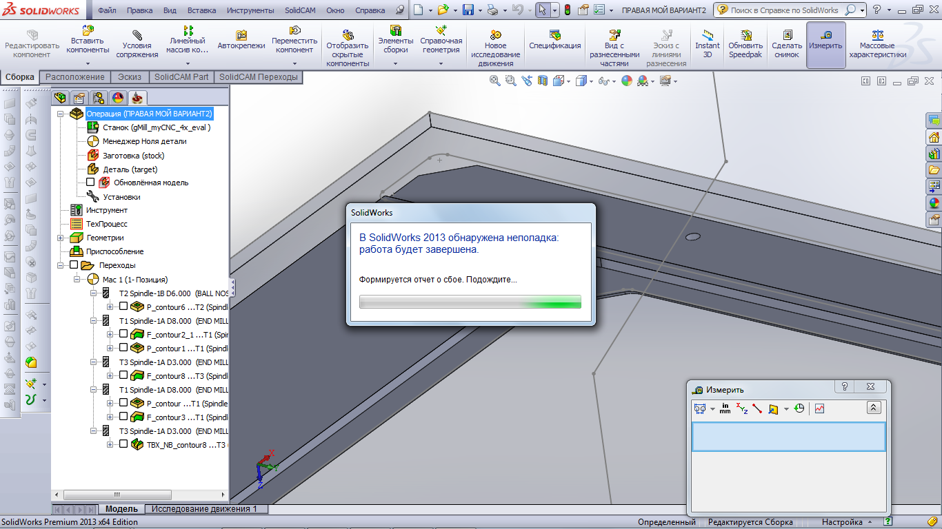Viewport: 942px width, 529px height.
Task: Toggle Instant 3D tool
Action: (x=707, y=45)
